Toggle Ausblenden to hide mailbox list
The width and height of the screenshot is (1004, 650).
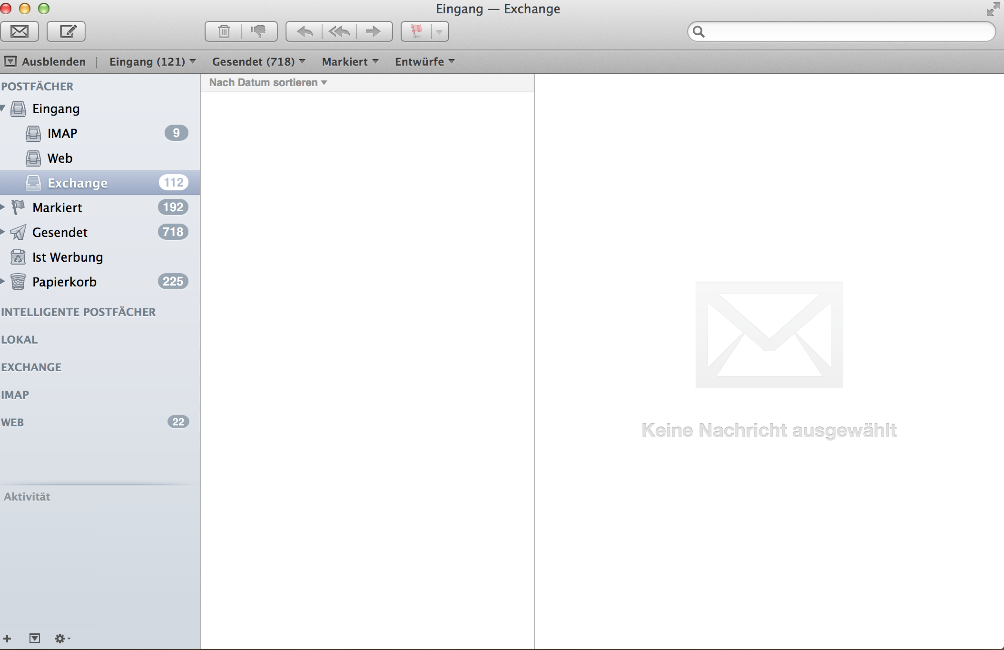coord(45,62)
